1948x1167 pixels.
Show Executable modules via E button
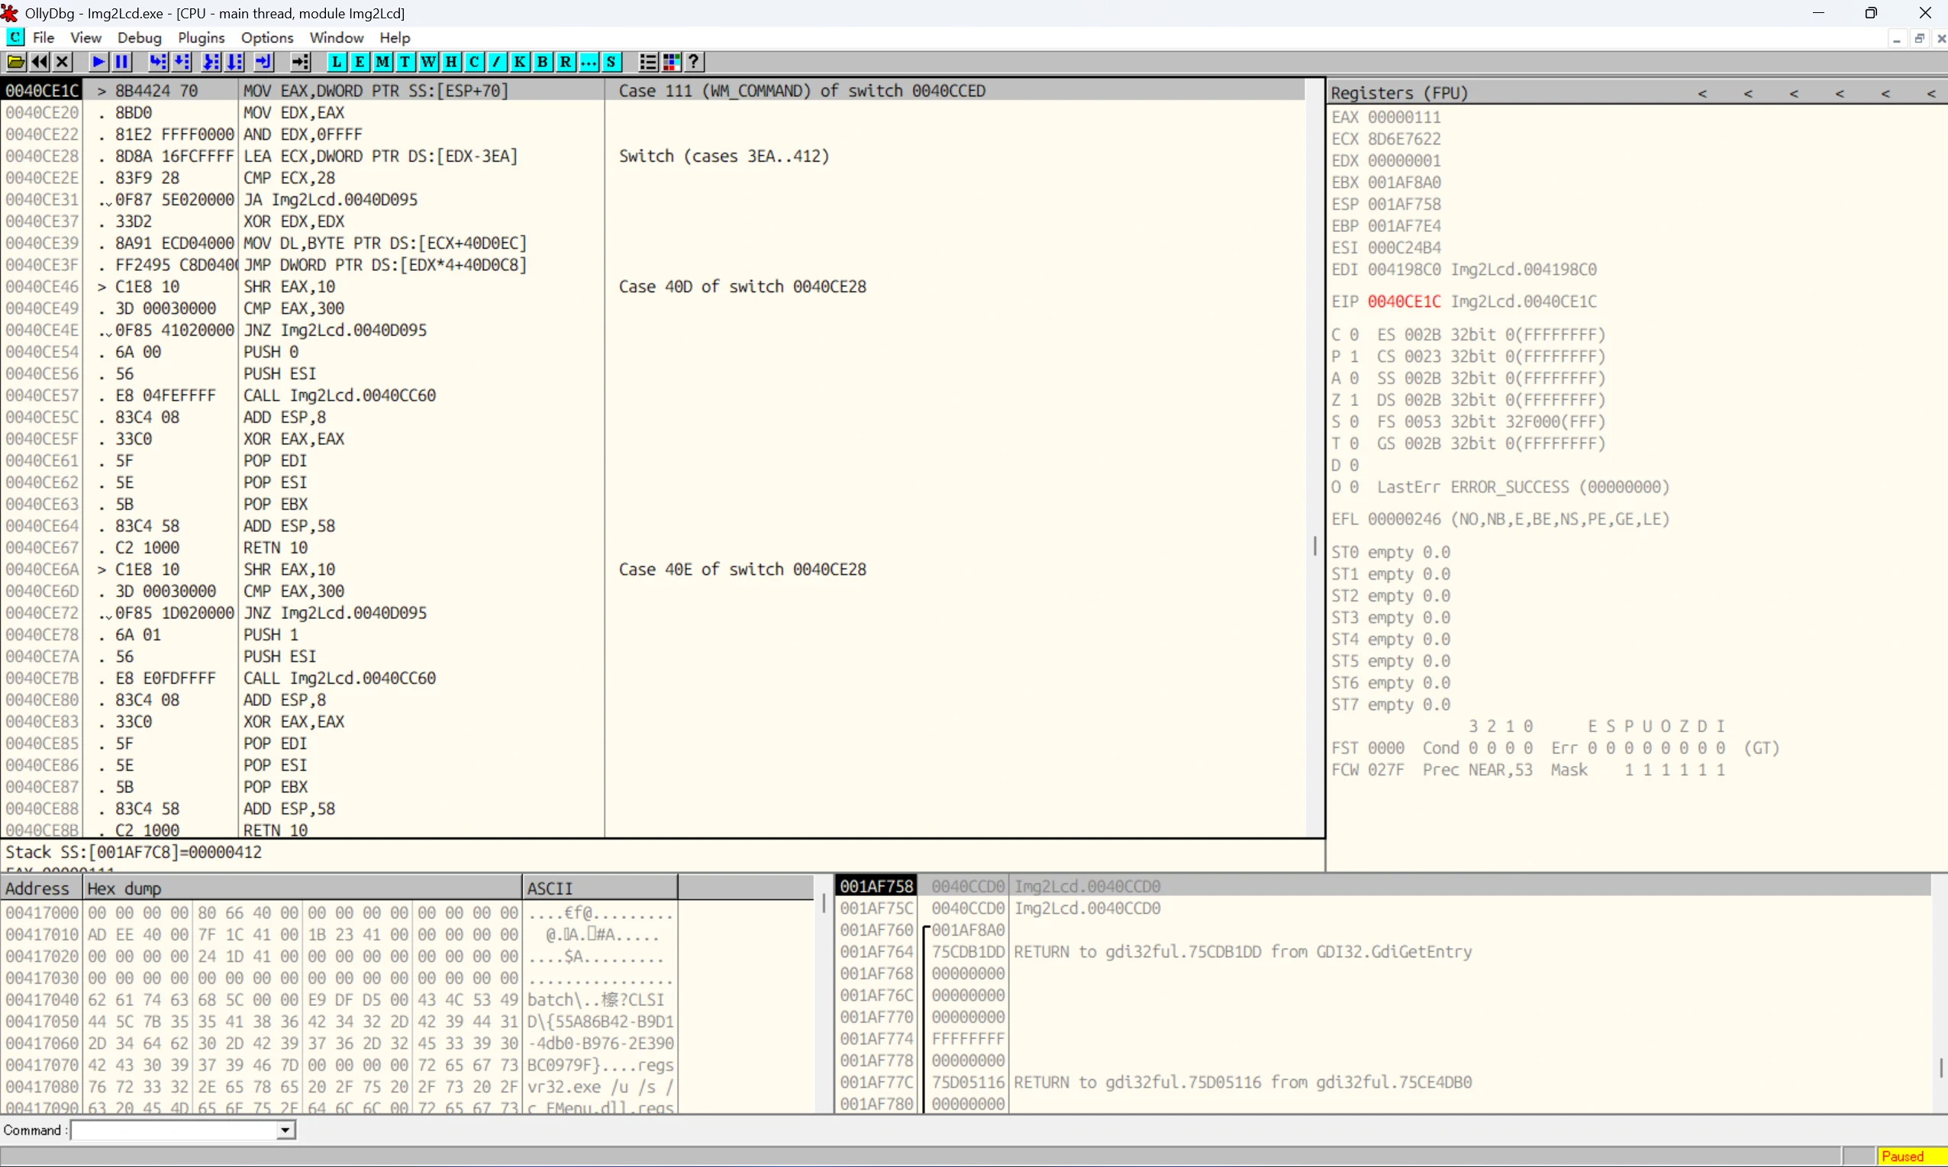[x=360, y=62]
